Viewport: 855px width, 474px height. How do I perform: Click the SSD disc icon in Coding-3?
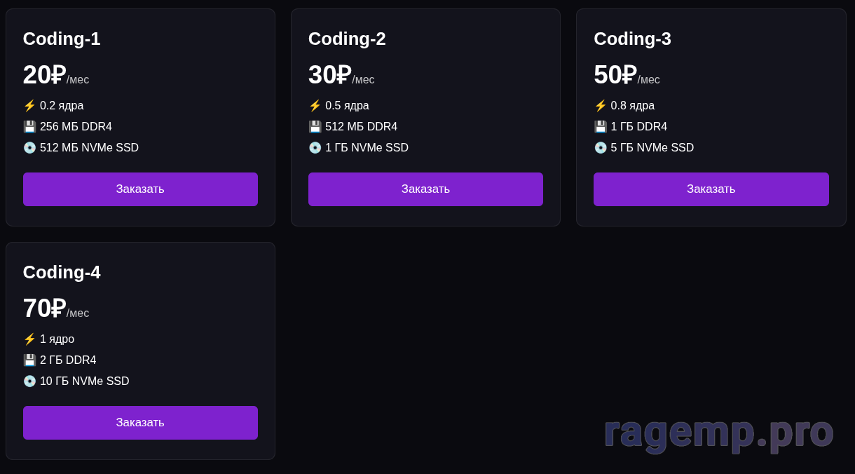tap(601, 148)
